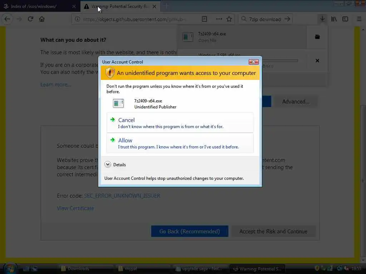Cancel the Windows 7 SP1 iso download

(x=317, y=61)
